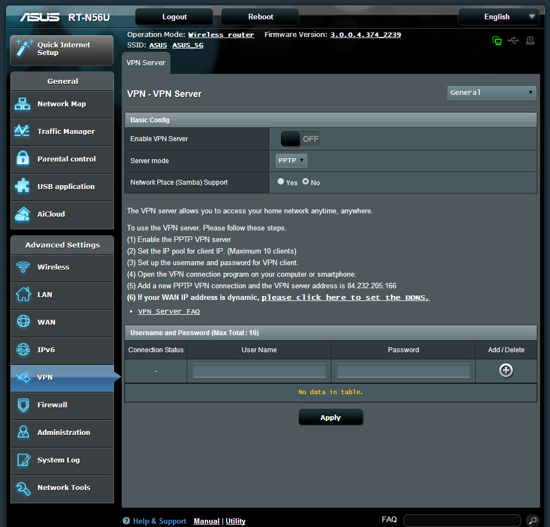550x527 pixels.
Task: Open the Utility link in footer
Action: 236,521
